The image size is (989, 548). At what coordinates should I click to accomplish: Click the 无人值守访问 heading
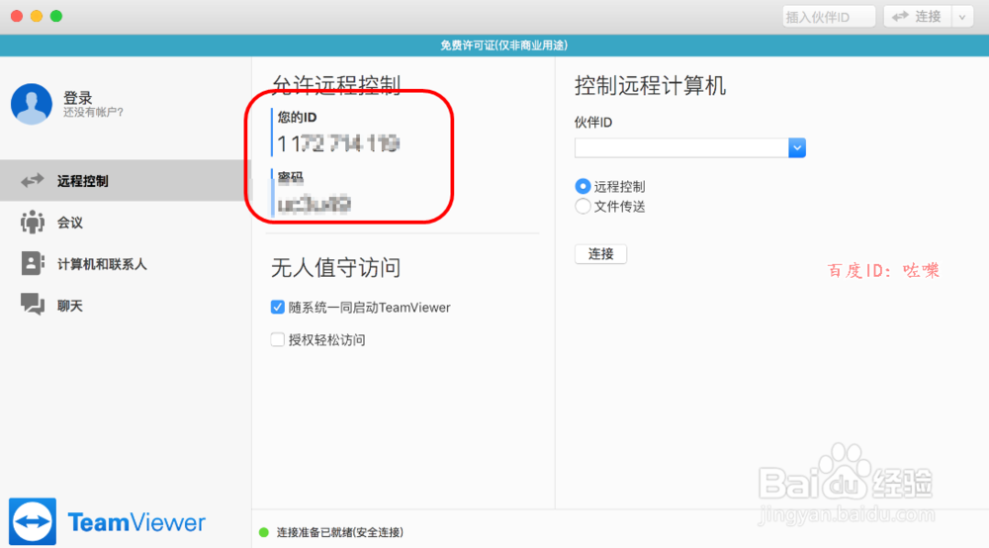(x=335, y=267)
